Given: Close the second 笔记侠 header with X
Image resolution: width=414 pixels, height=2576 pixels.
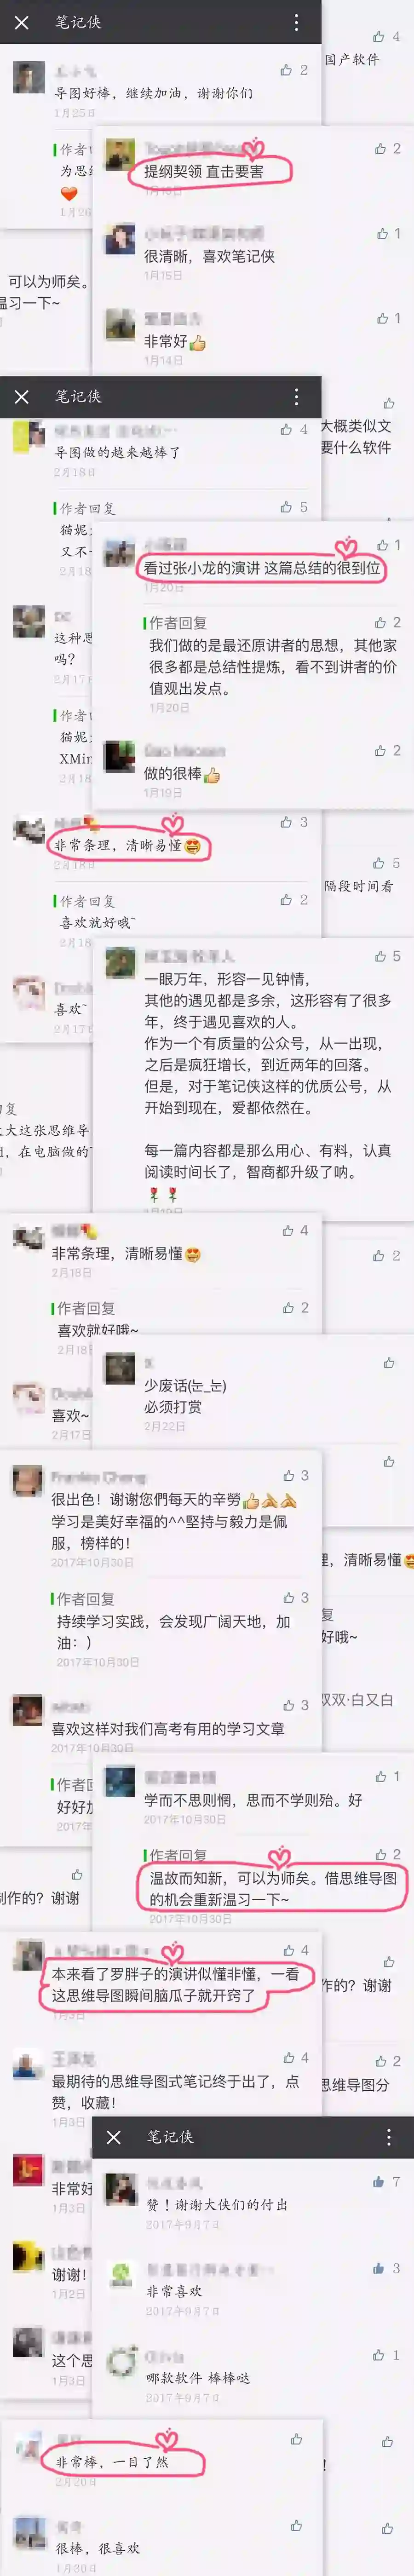Looking at the screenshot, I should [x=22, y=397].
